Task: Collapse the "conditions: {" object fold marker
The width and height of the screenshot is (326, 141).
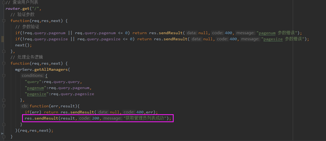Action: (3, 76)
